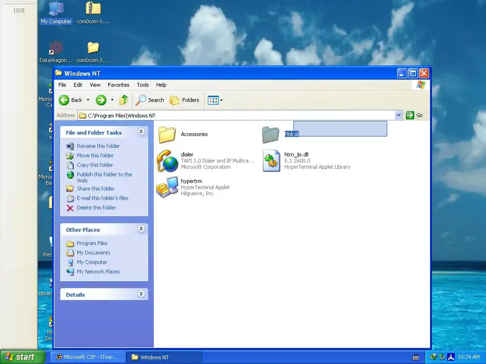Image resolution: width=486 pixels, height=364 pixels.
Task: Go to Program Files in Other Places
Action: [92, 243]
